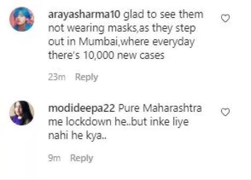Select the line "there's 10,000 new cases"
The height and width of the screenshot is (180, 251).
coord(106,55)
